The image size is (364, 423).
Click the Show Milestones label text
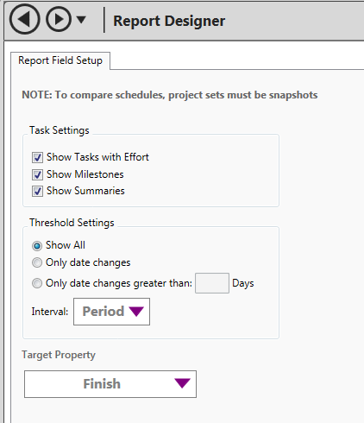click(85, 174)
